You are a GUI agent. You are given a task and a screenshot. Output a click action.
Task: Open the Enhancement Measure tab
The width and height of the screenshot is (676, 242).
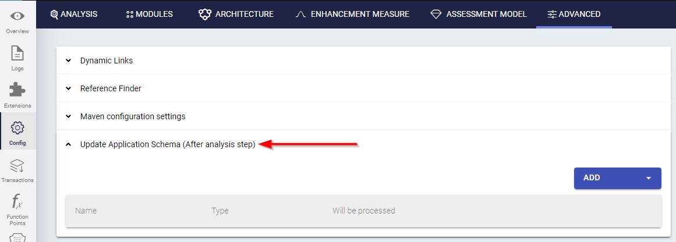[x=353, y=14]
